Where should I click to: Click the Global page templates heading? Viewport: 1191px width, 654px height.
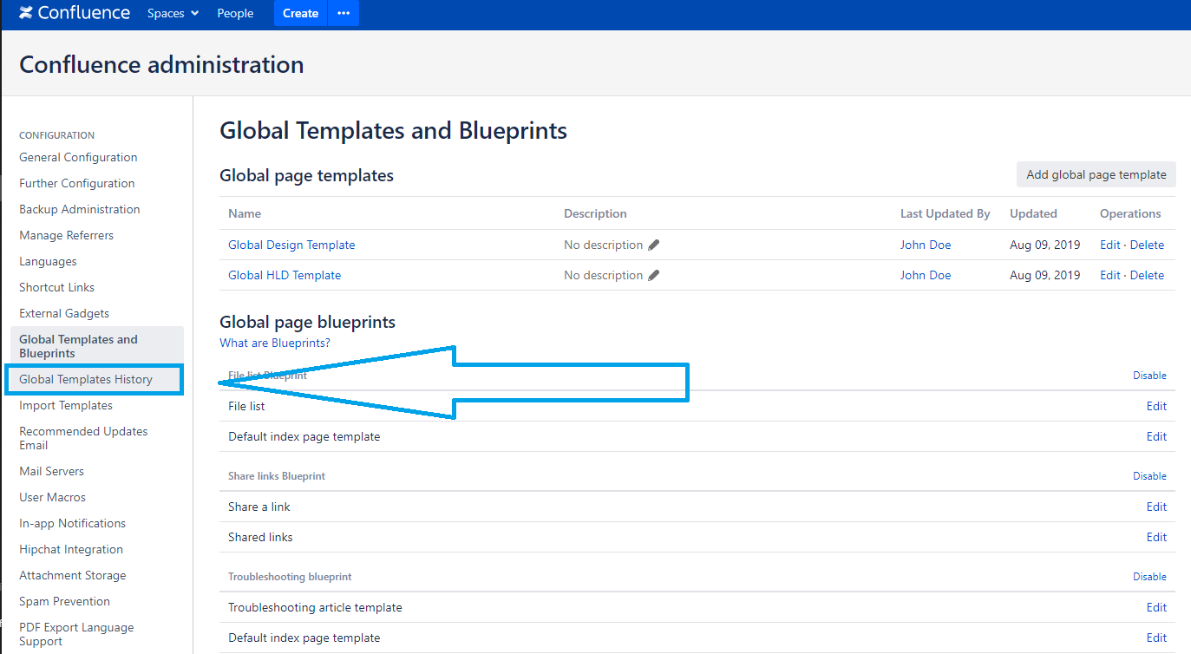coord(306,175)
